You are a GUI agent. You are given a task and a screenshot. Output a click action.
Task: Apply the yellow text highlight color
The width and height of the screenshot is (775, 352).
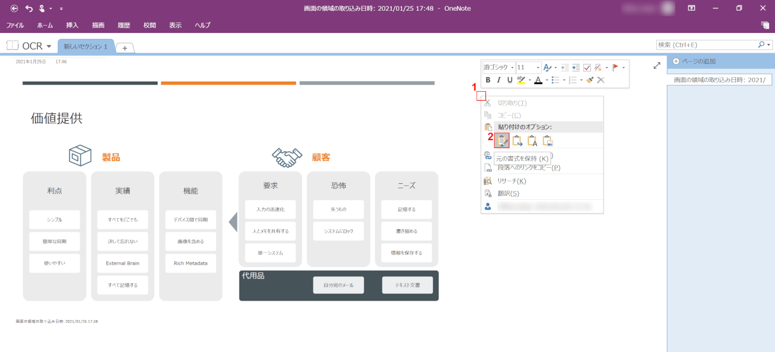521,80
